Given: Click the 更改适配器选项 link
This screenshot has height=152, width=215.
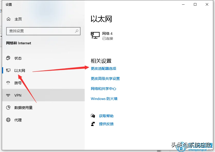Looking at the screenshot, I should pos(103,69).
